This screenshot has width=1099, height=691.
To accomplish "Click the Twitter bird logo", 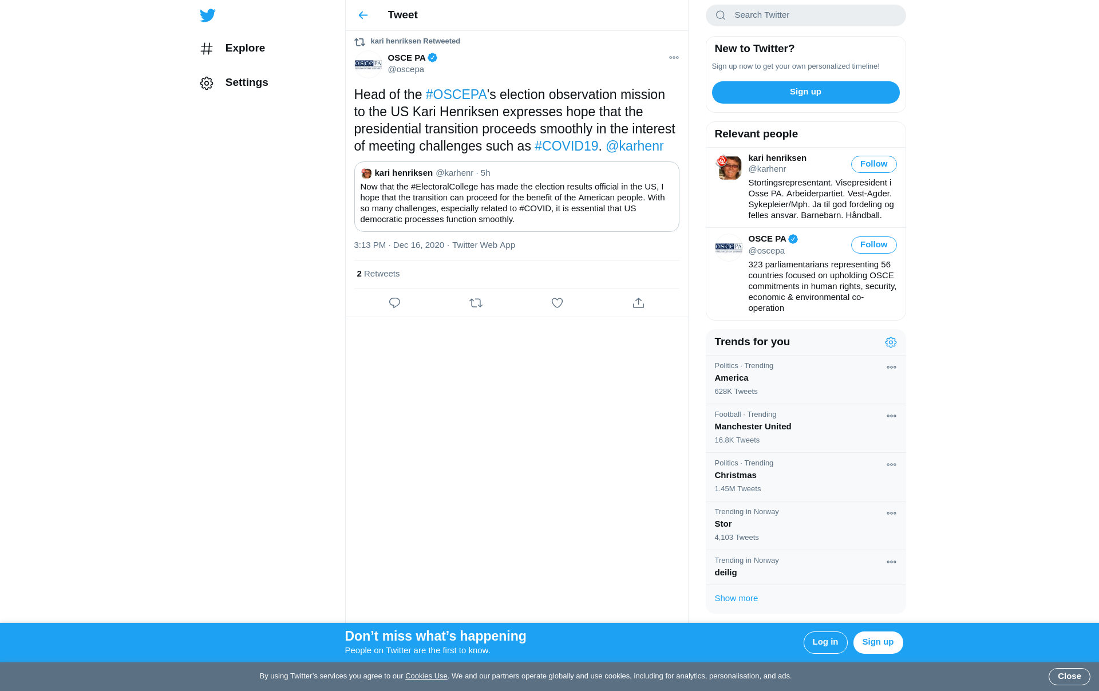I will (208, 15).
